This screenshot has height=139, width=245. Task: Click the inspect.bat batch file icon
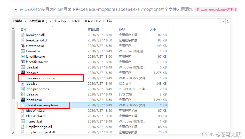(23, 121)
